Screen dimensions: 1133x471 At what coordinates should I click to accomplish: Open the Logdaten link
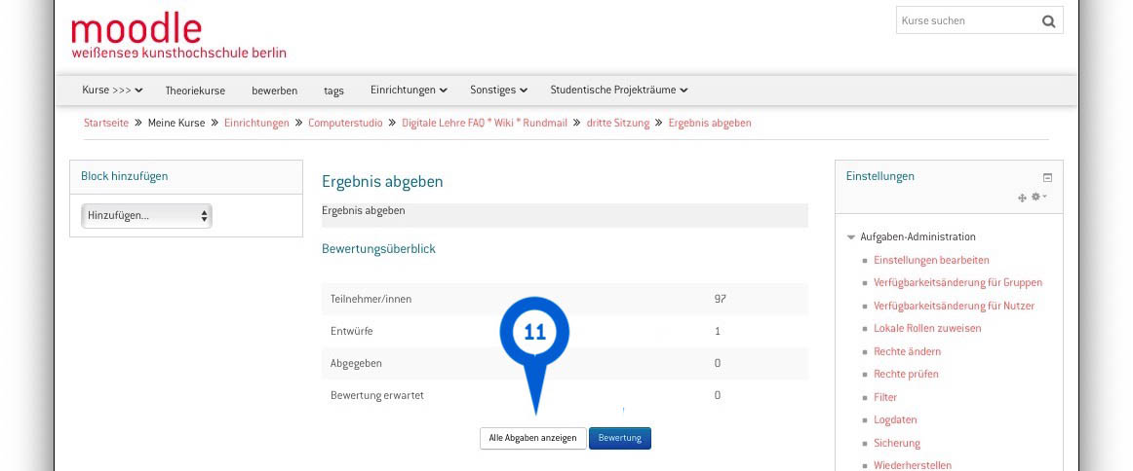click(895, 419)
